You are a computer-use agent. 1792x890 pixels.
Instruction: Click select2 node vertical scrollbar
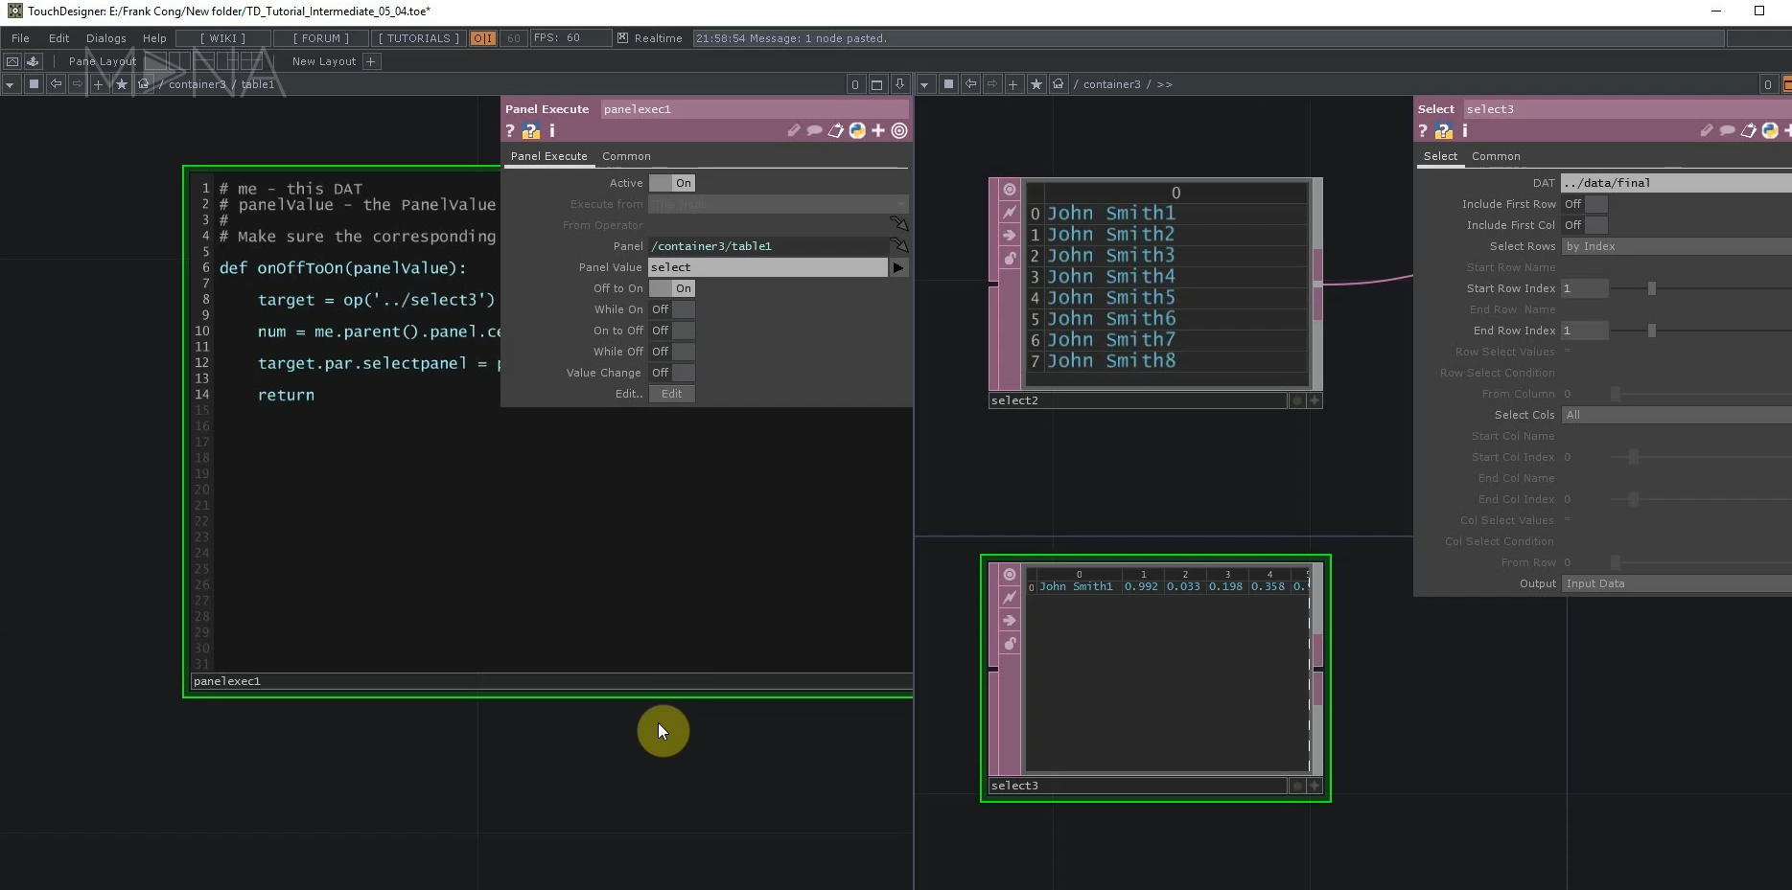tap(1317, 284)
